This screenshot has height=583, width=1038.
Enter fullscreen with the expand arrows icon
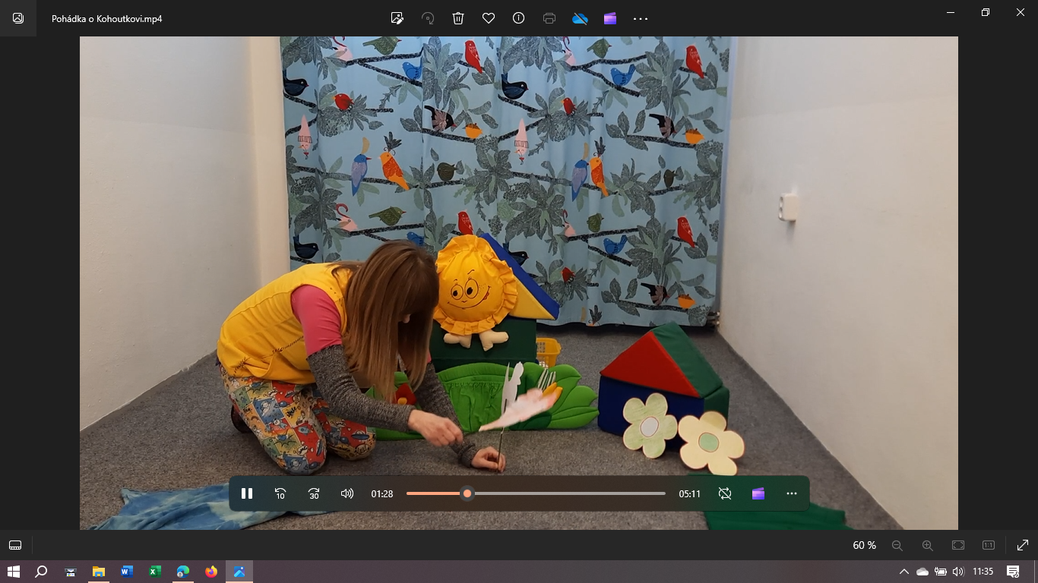point(1022,545)
